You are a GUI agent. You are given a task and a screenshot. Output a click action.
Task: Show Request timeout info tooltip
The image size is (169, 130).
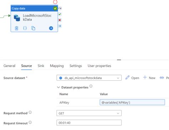(x=30, y=122)
